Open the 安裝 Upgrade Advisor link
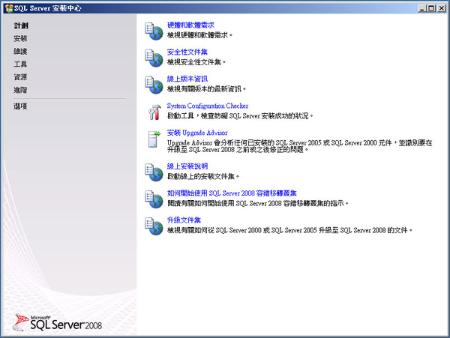 (197, 133)
